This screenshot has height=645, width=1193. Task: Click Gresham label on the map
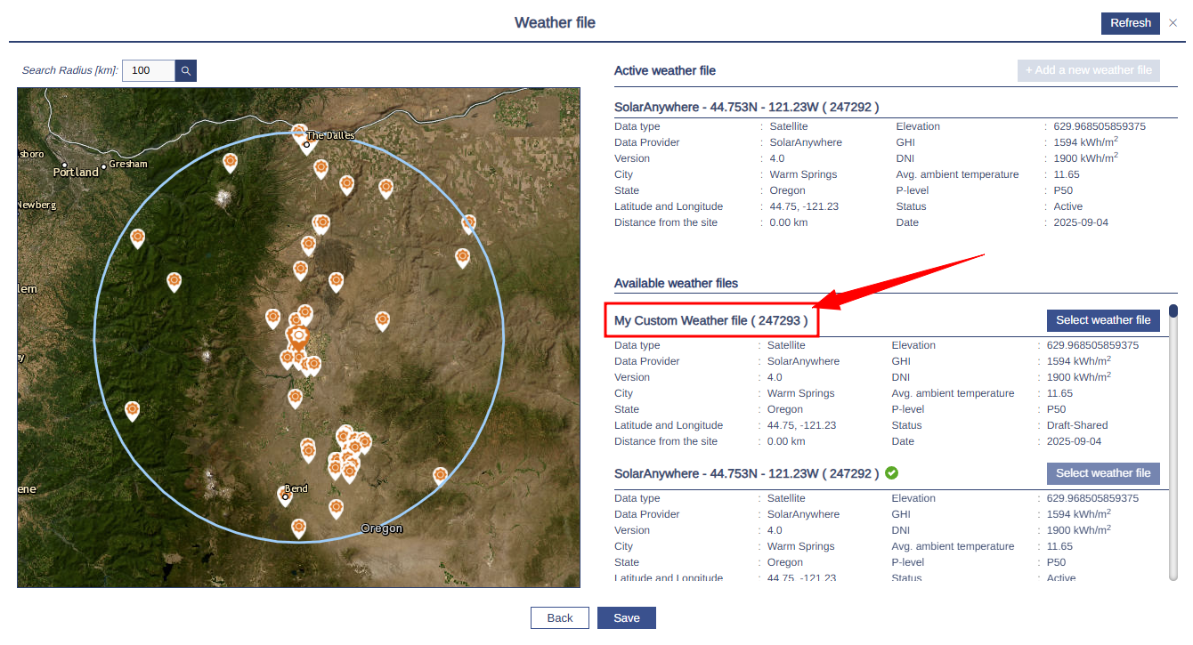[x=128, y=164]
